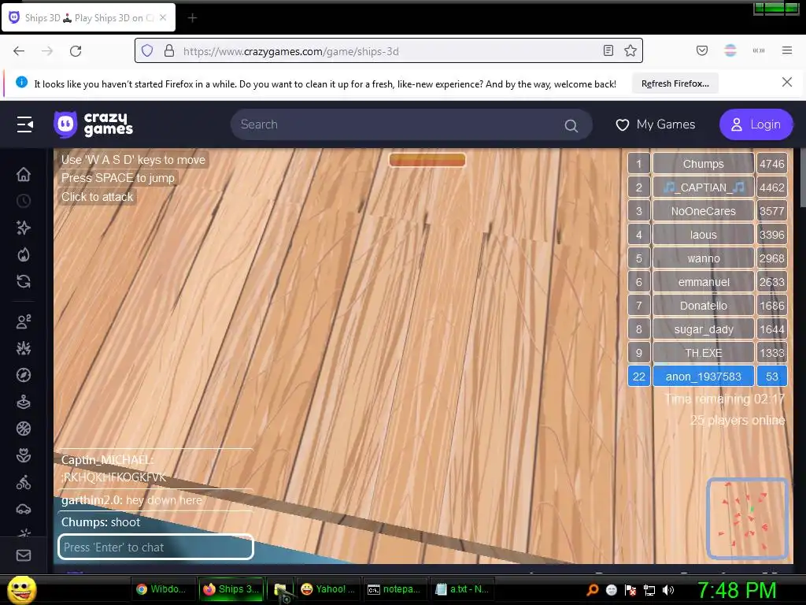Click the page vertical scrollbar
The height and width of the screenshot is (605, 806).
click(802, 177)
